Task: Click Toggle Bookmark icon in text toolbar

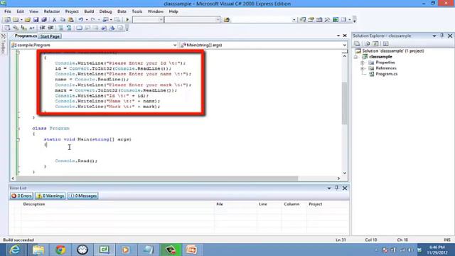Action: pyautogui.click(x=79, y=28)
